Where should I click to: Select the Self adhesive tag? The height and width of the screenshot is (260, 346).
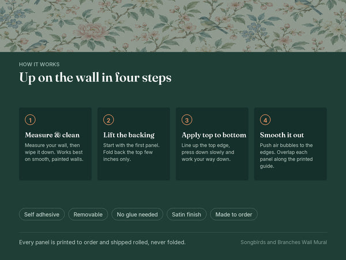(42, 214)
